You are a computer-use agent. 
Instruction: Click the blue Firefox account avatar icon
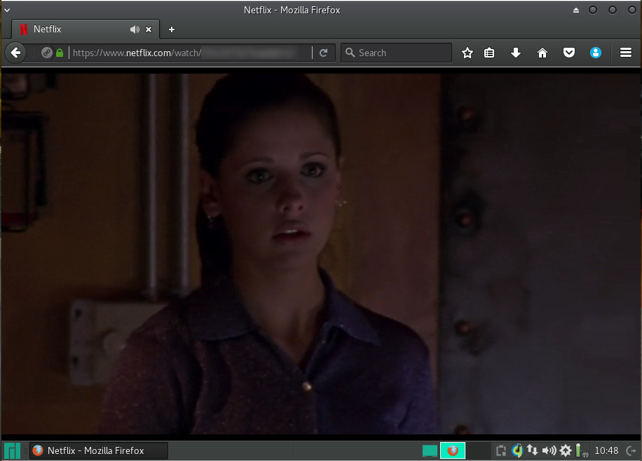[596, 53]
